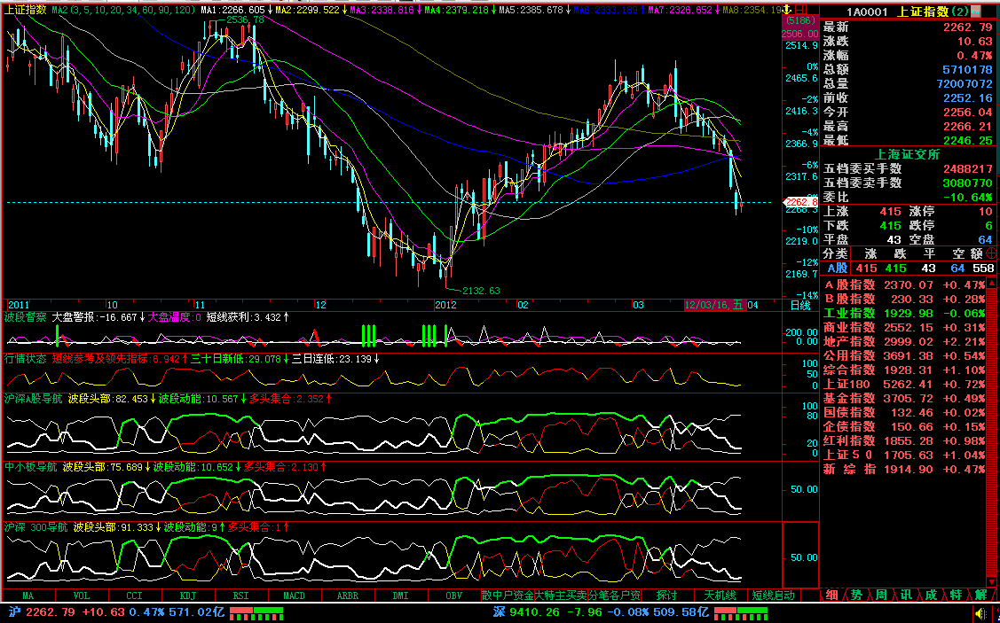Click the 行情状态 indicator name
Viewport: 1000px width, 623px height.
[x=26, y=359]
